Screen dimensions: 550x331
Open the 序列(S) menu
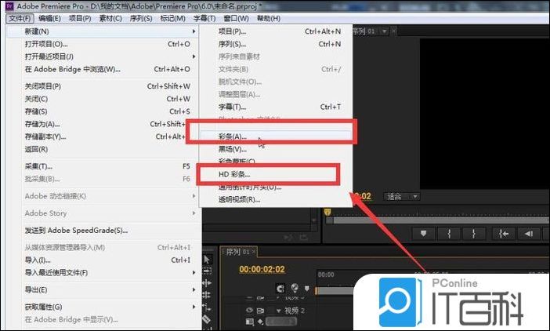point(141,18)
